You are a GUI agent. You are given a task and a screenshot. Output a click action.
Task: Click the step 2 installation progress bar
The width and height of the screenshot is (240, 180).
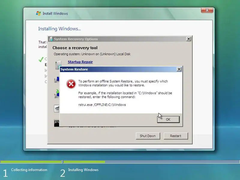(x=151, y=162)
